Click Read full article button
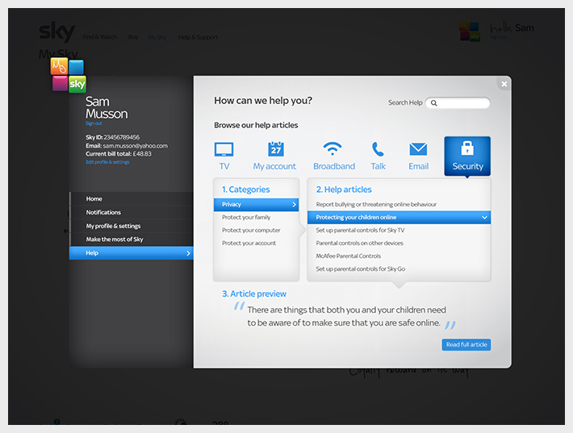The width and height of the screenshot is (573, 433). click(466, 344)
